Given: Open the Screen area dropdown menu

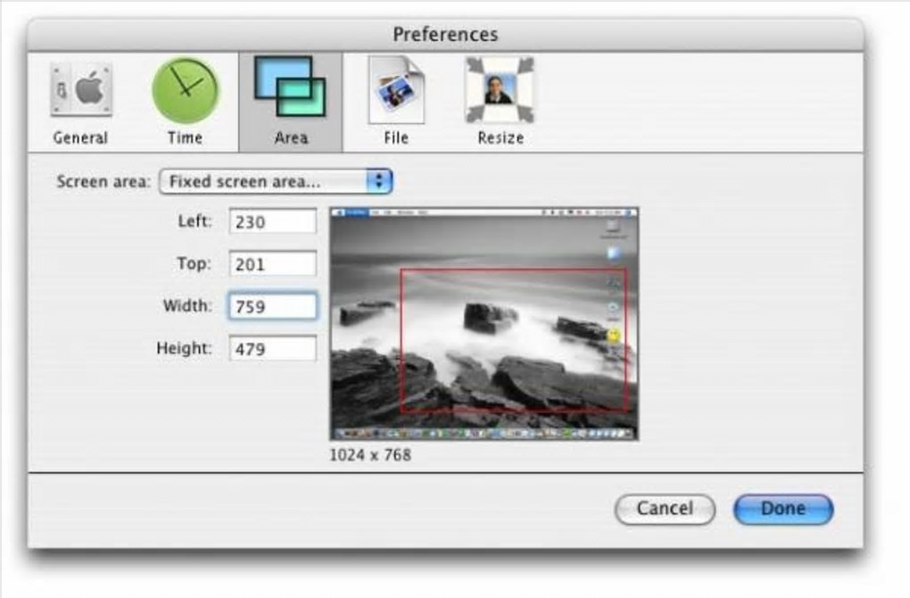Looking at the screenshot, I should pos(277,182).
